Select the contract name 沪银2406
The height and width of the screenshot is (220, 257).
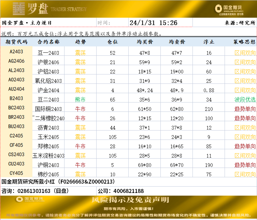pos(48,62)
